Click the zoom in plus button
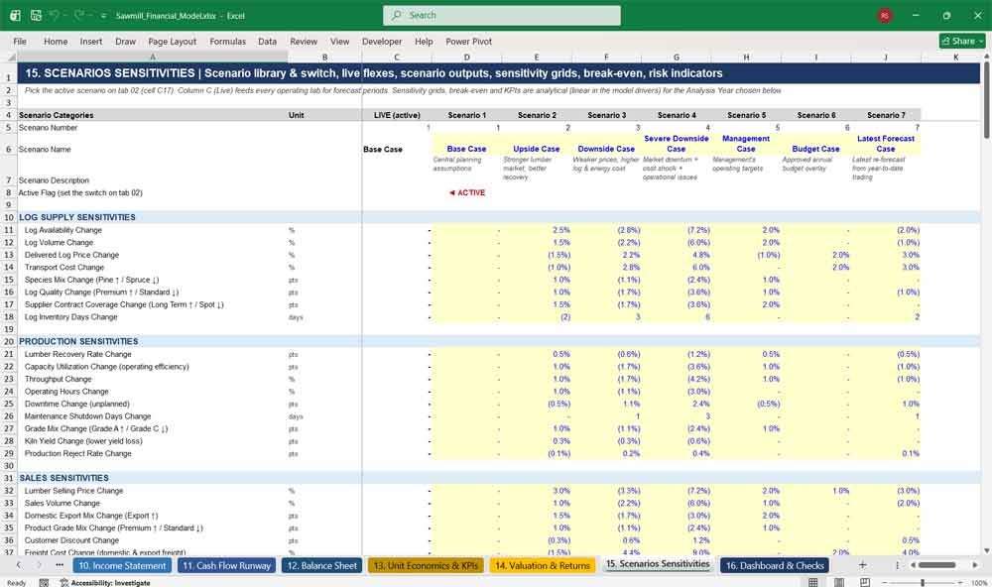 pyautogui.click(x=961, y=583)
